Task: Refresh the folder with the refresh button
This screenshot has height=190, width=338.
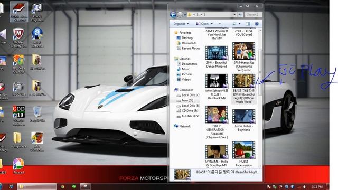Action: click(240, 15)
